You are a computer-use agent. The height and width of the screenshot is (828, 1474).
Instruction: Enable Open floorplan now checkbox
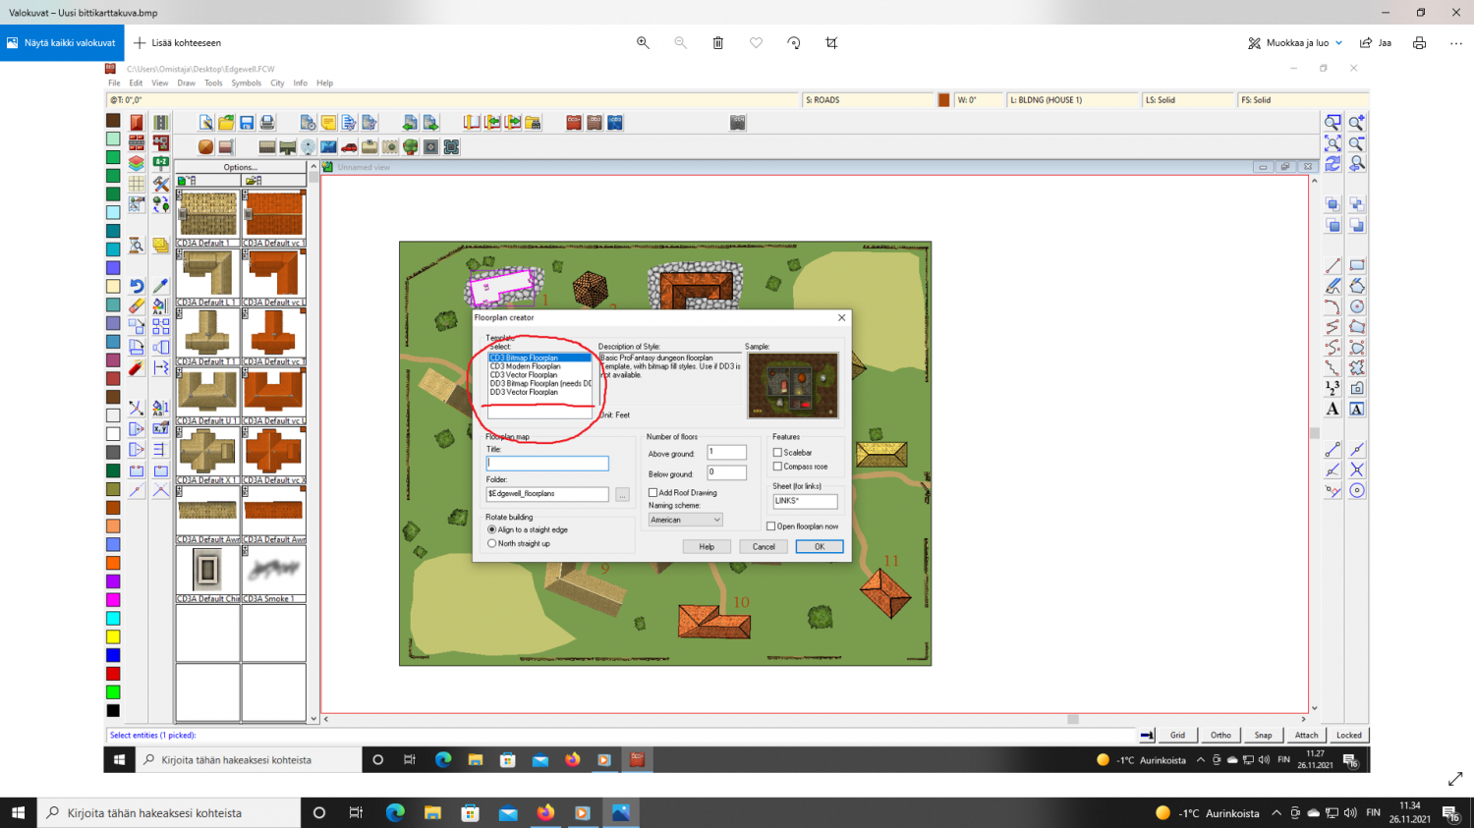click(771, 526)
